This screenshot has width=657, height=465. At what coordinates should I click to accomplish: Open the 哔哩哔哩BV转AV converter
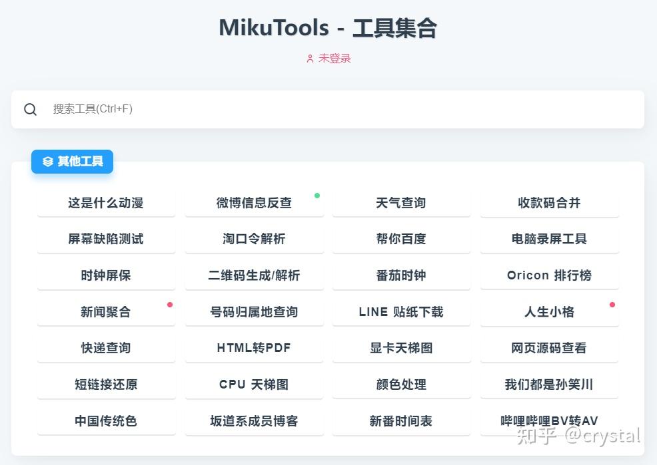pyautogui.click(x=550, y=420)
